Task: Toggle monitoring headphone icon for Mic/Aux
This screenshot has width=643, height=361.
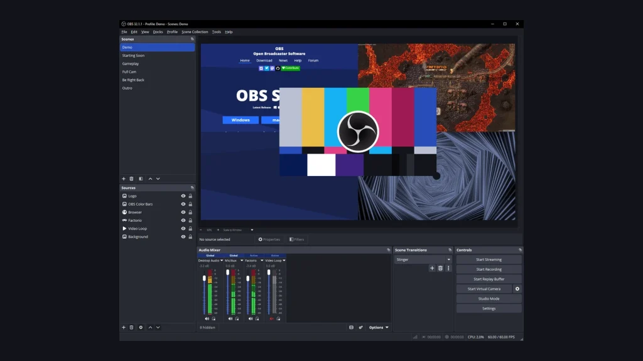Action: [237, 319]
